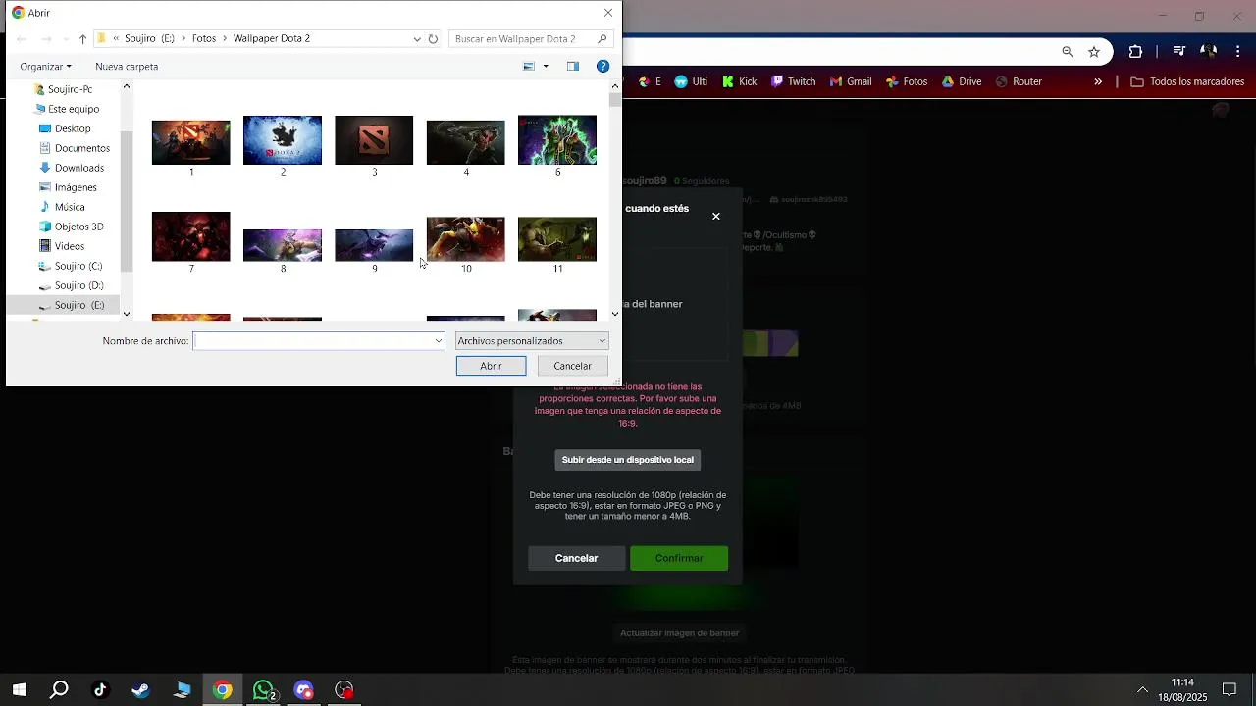Toggle the preview pane icon
Viewport: 1256px width, 706px height.
click(573, 67)
